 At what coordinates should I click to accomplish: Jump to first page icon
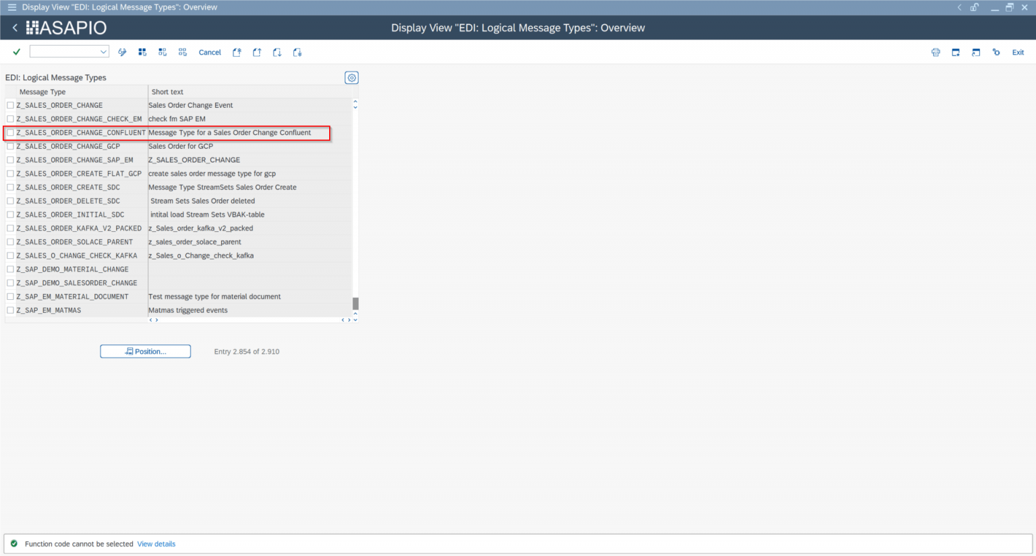(x=237, y=52)
